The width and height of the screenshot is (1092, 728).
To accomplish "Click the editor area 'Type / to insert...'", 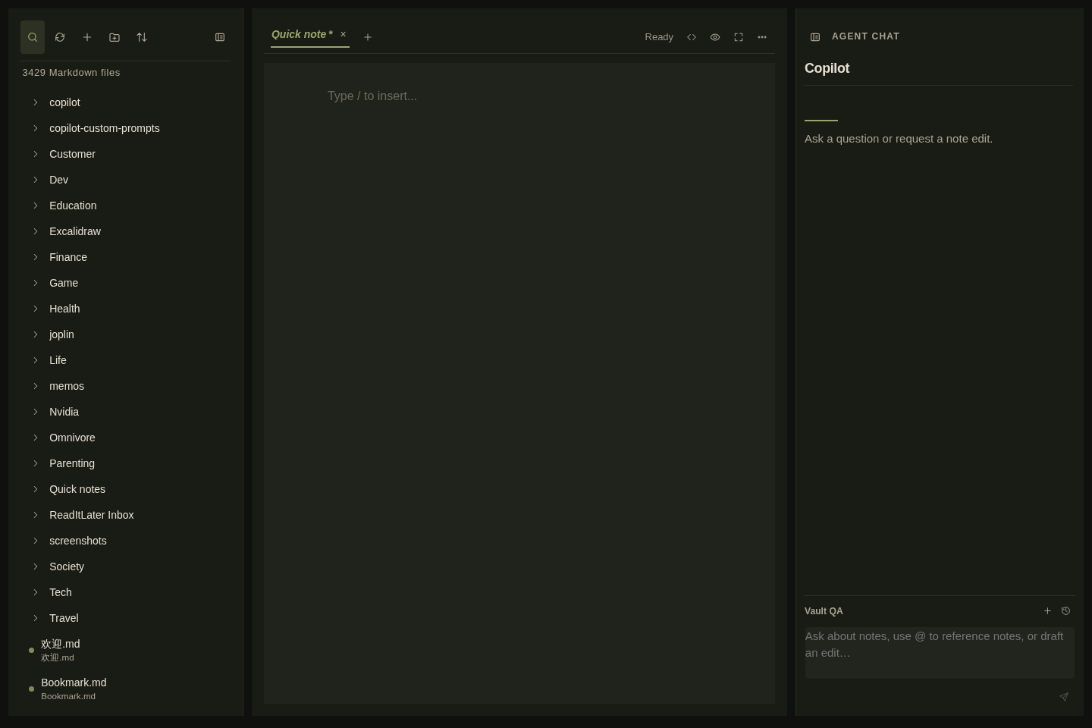I will tap(372, 96).
